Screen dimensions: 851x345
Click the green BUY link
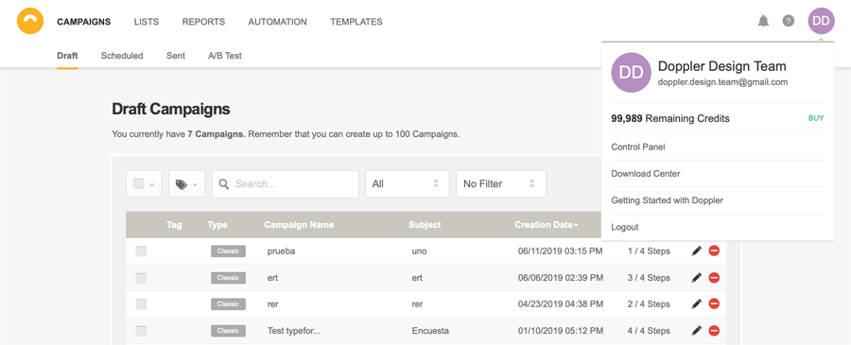(x=816, y=118)
